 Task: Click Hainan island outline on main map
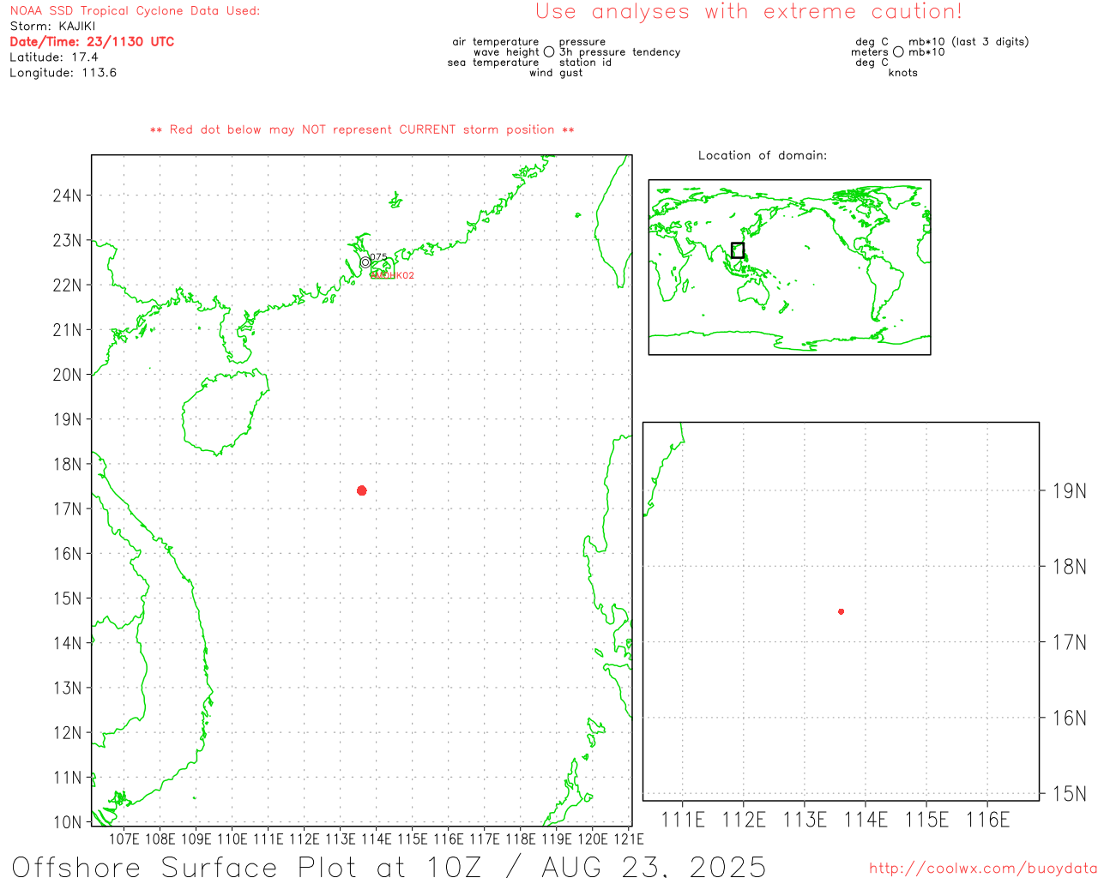coord(225,412)
